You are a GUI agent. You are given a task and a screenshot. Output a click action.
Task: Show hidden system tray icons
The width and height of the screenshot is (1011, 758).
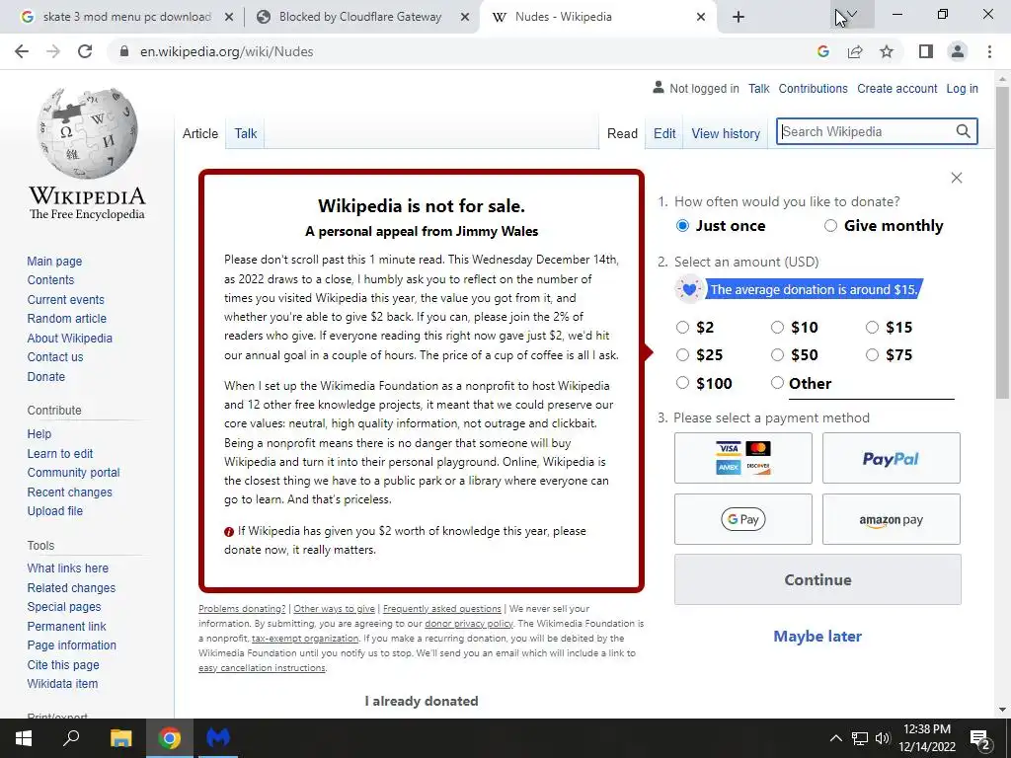click(x=835, y=738)
